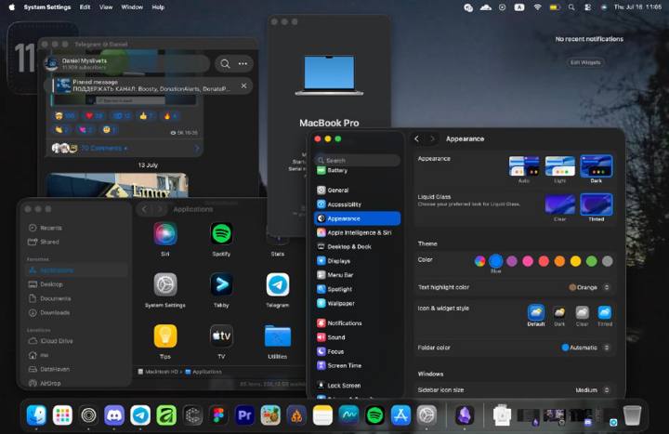The image size is (669, 434).
Task: Click Telegram search magnifier icon
Action: point(225,64)
